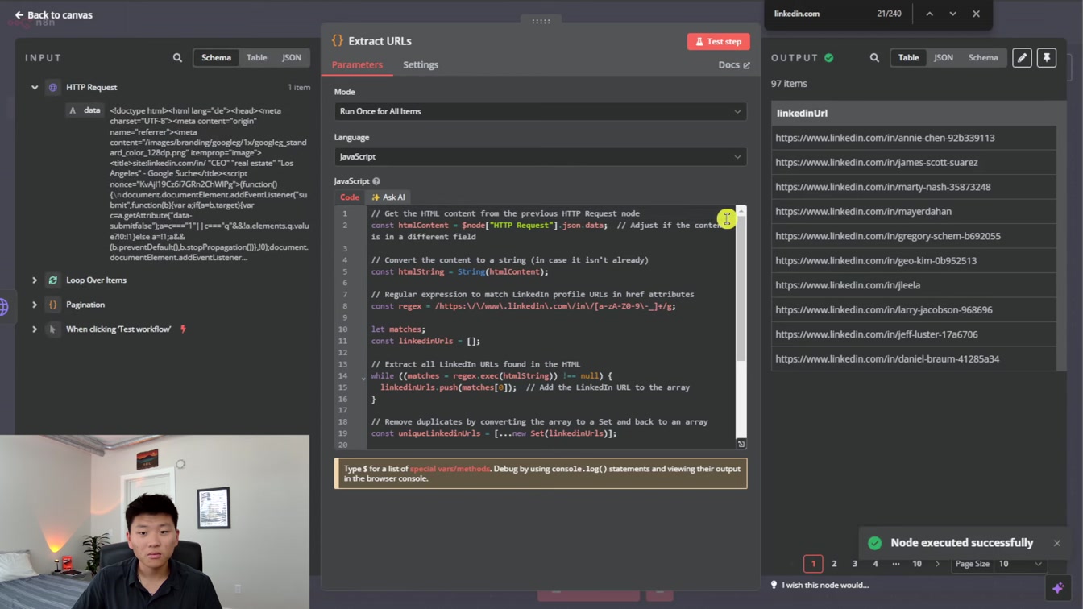Screen dimensions: 1083x609
Task: Open the Docs external link
Action: pos(733,65)
